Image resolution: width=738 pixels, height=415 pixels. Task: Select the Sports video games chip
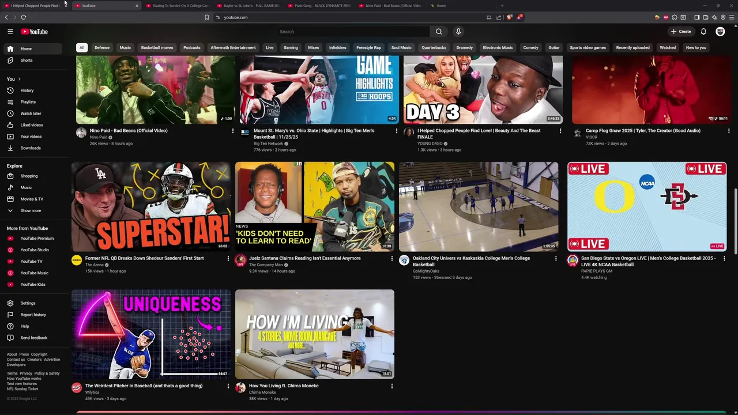(x=588, y=48)
